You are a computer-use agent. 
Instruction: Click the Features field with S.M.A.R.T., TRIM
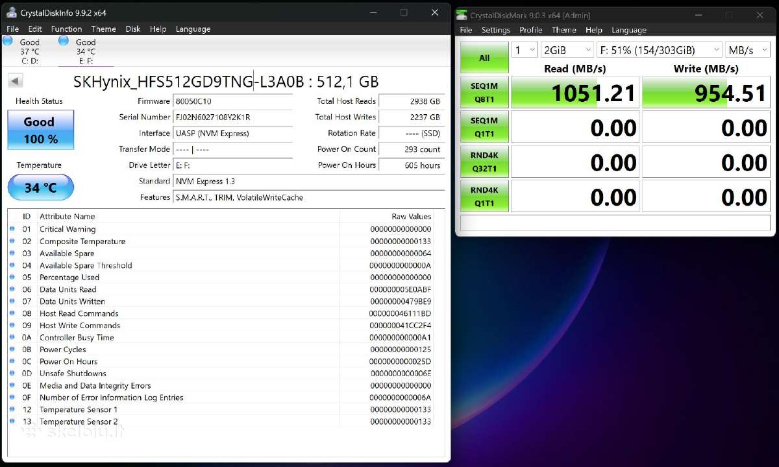[x=309, y=197]
